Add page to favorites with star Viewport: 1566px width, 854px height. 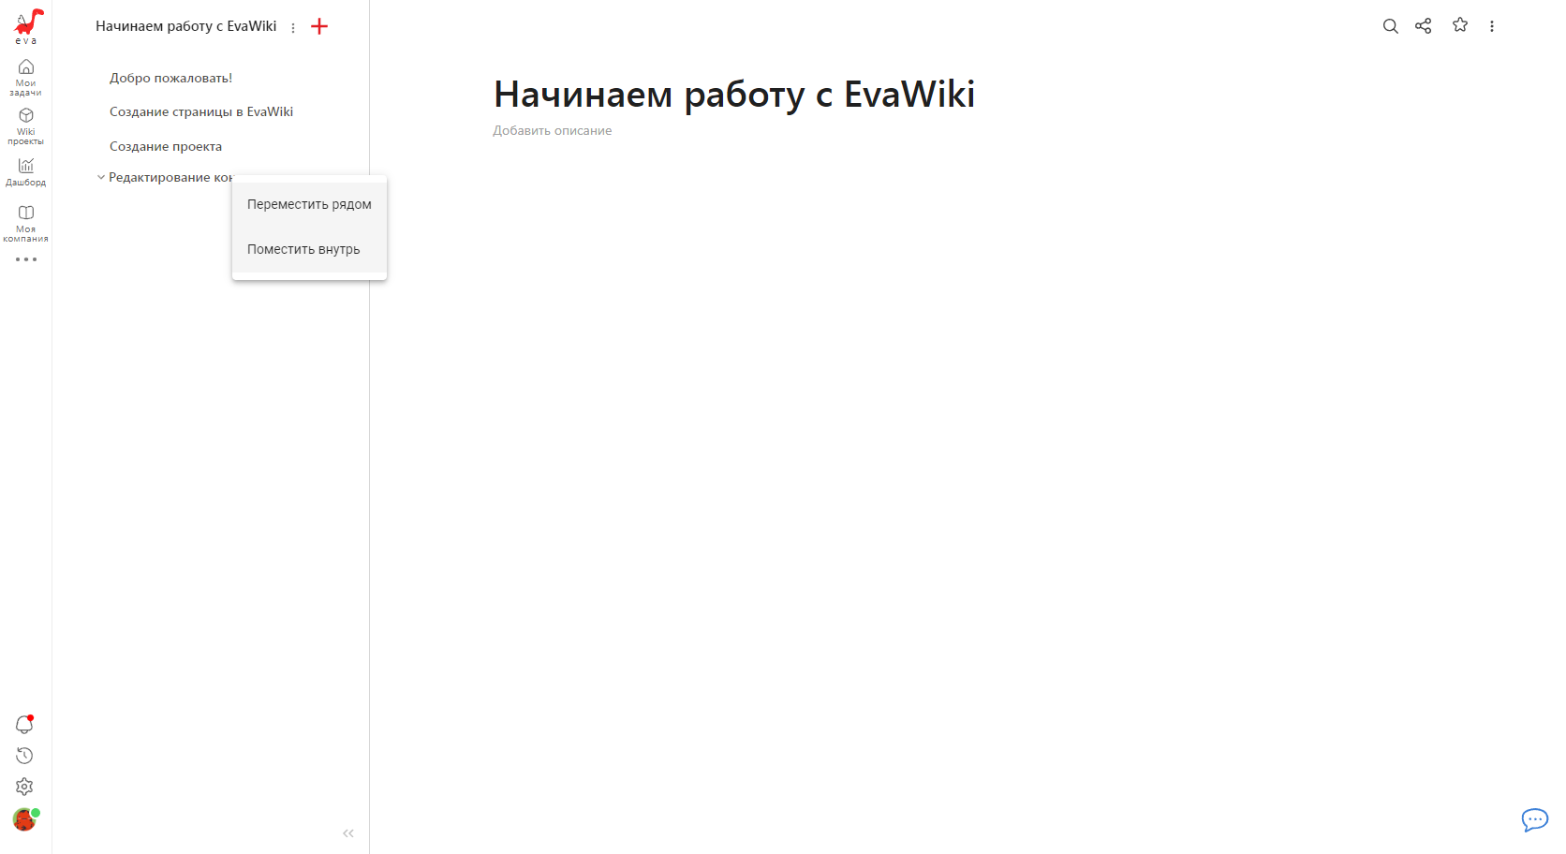1459,25
